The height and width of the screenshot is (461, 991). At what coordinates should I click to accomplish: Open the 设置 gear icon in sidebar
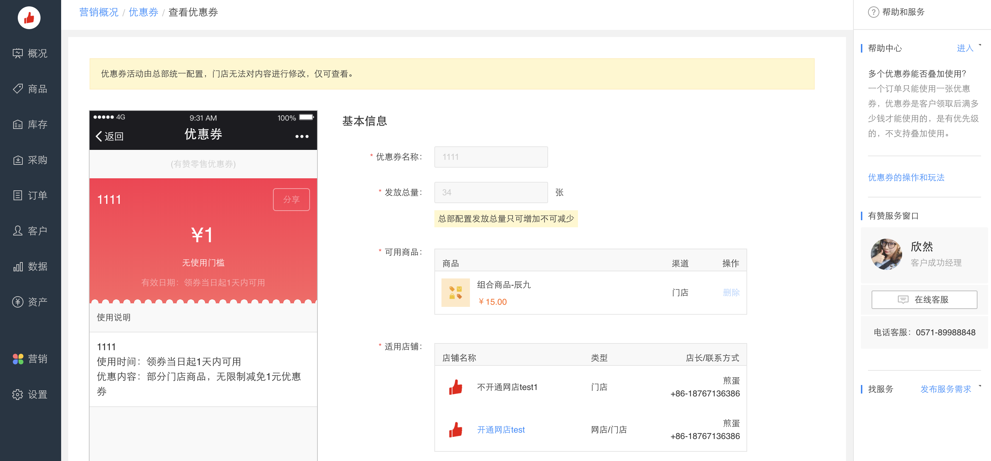(18, 395)
